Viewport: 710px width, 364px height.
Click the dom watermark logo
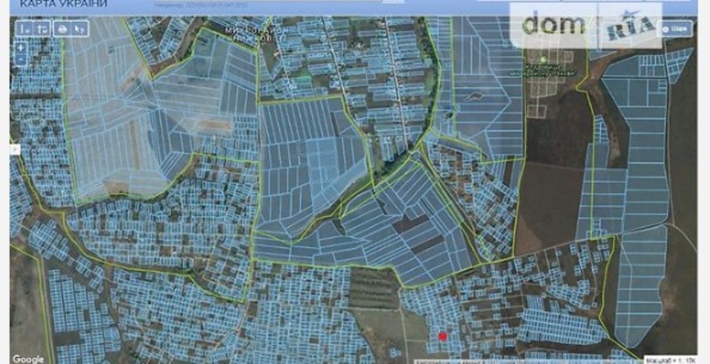[554, 25]
